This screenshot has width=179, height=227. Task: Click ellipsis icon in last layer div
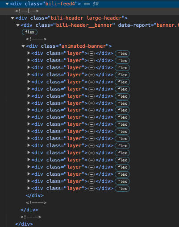pos(92,189)
